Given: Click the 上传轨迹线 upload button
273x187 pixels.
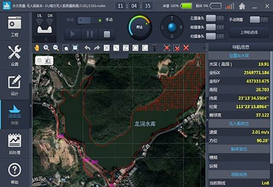Looking at the screenshot, I should [x=248, y=33].
